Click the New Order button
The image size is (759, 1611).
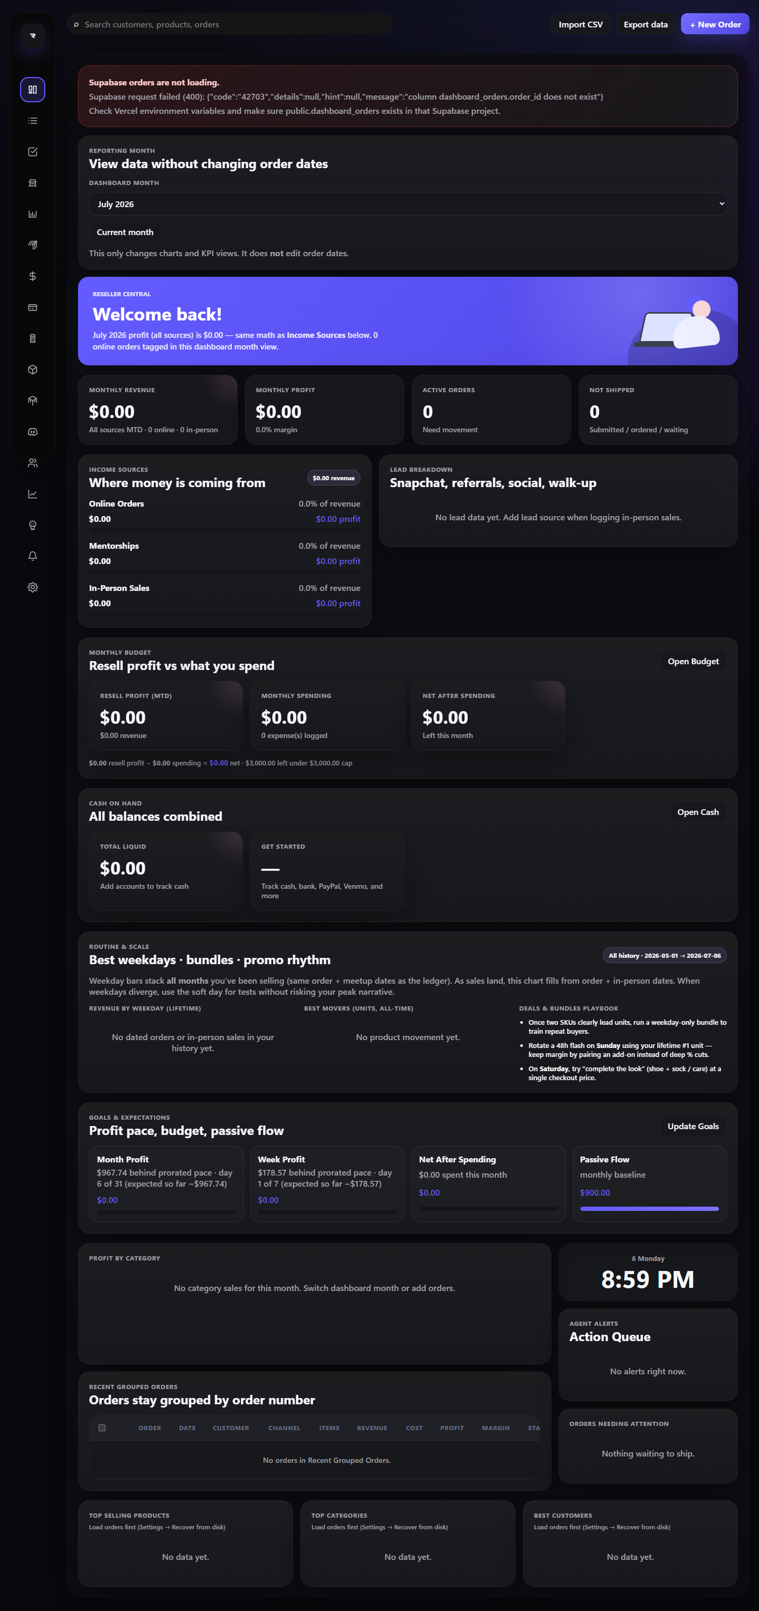tap(715, 24)
